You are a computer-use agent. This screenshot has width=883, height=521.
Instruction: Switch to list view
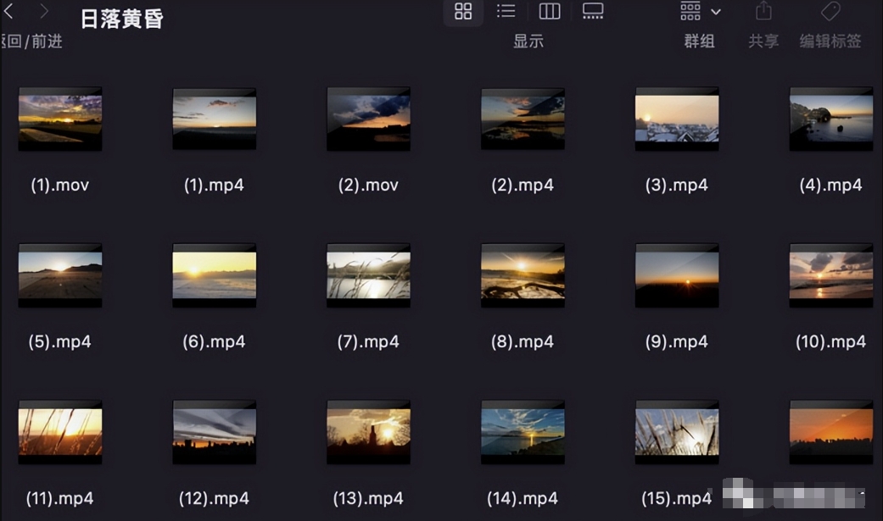pos(506,11)
